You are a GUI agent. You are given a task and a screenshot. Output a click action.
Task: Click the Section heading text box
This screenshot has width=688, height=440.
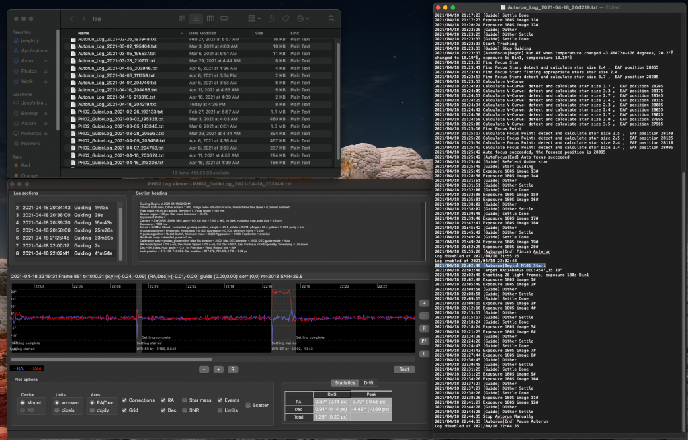(x=282, y=231)
